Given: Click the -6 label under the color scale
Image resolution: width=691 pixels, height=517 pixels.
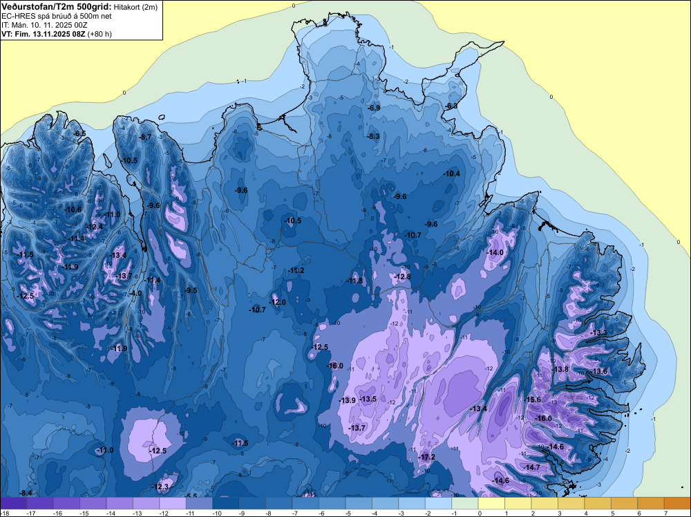Looking at the screenshot, I should [322, 513].
